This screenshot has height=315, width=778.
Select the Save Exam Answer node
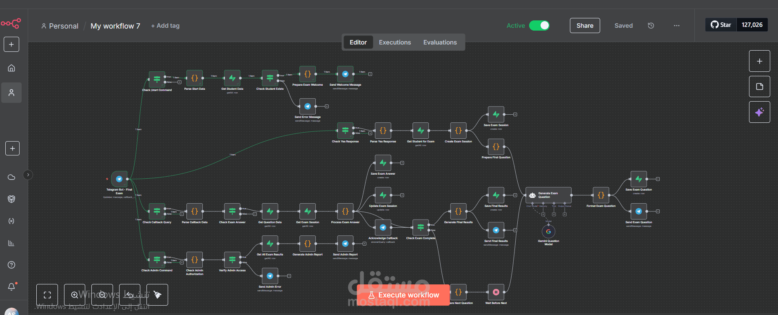point(383,163)
